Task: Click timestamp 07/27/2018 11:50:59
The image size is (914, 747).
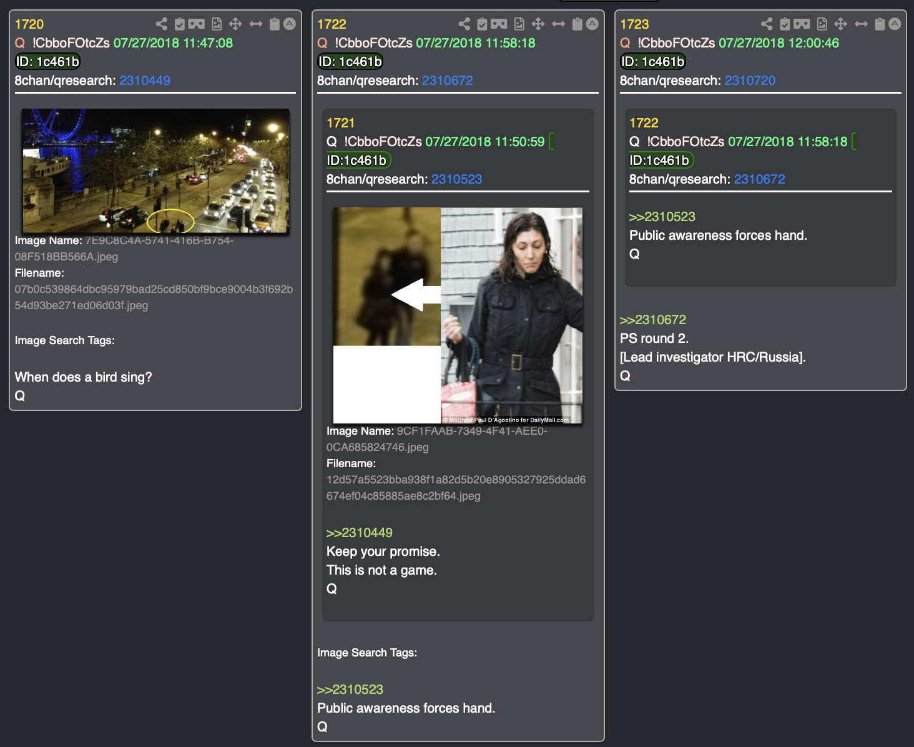Action: (485, 142)
